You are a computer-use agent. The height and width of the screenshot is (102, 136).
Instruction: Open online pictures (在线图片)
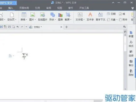[43, 17]
